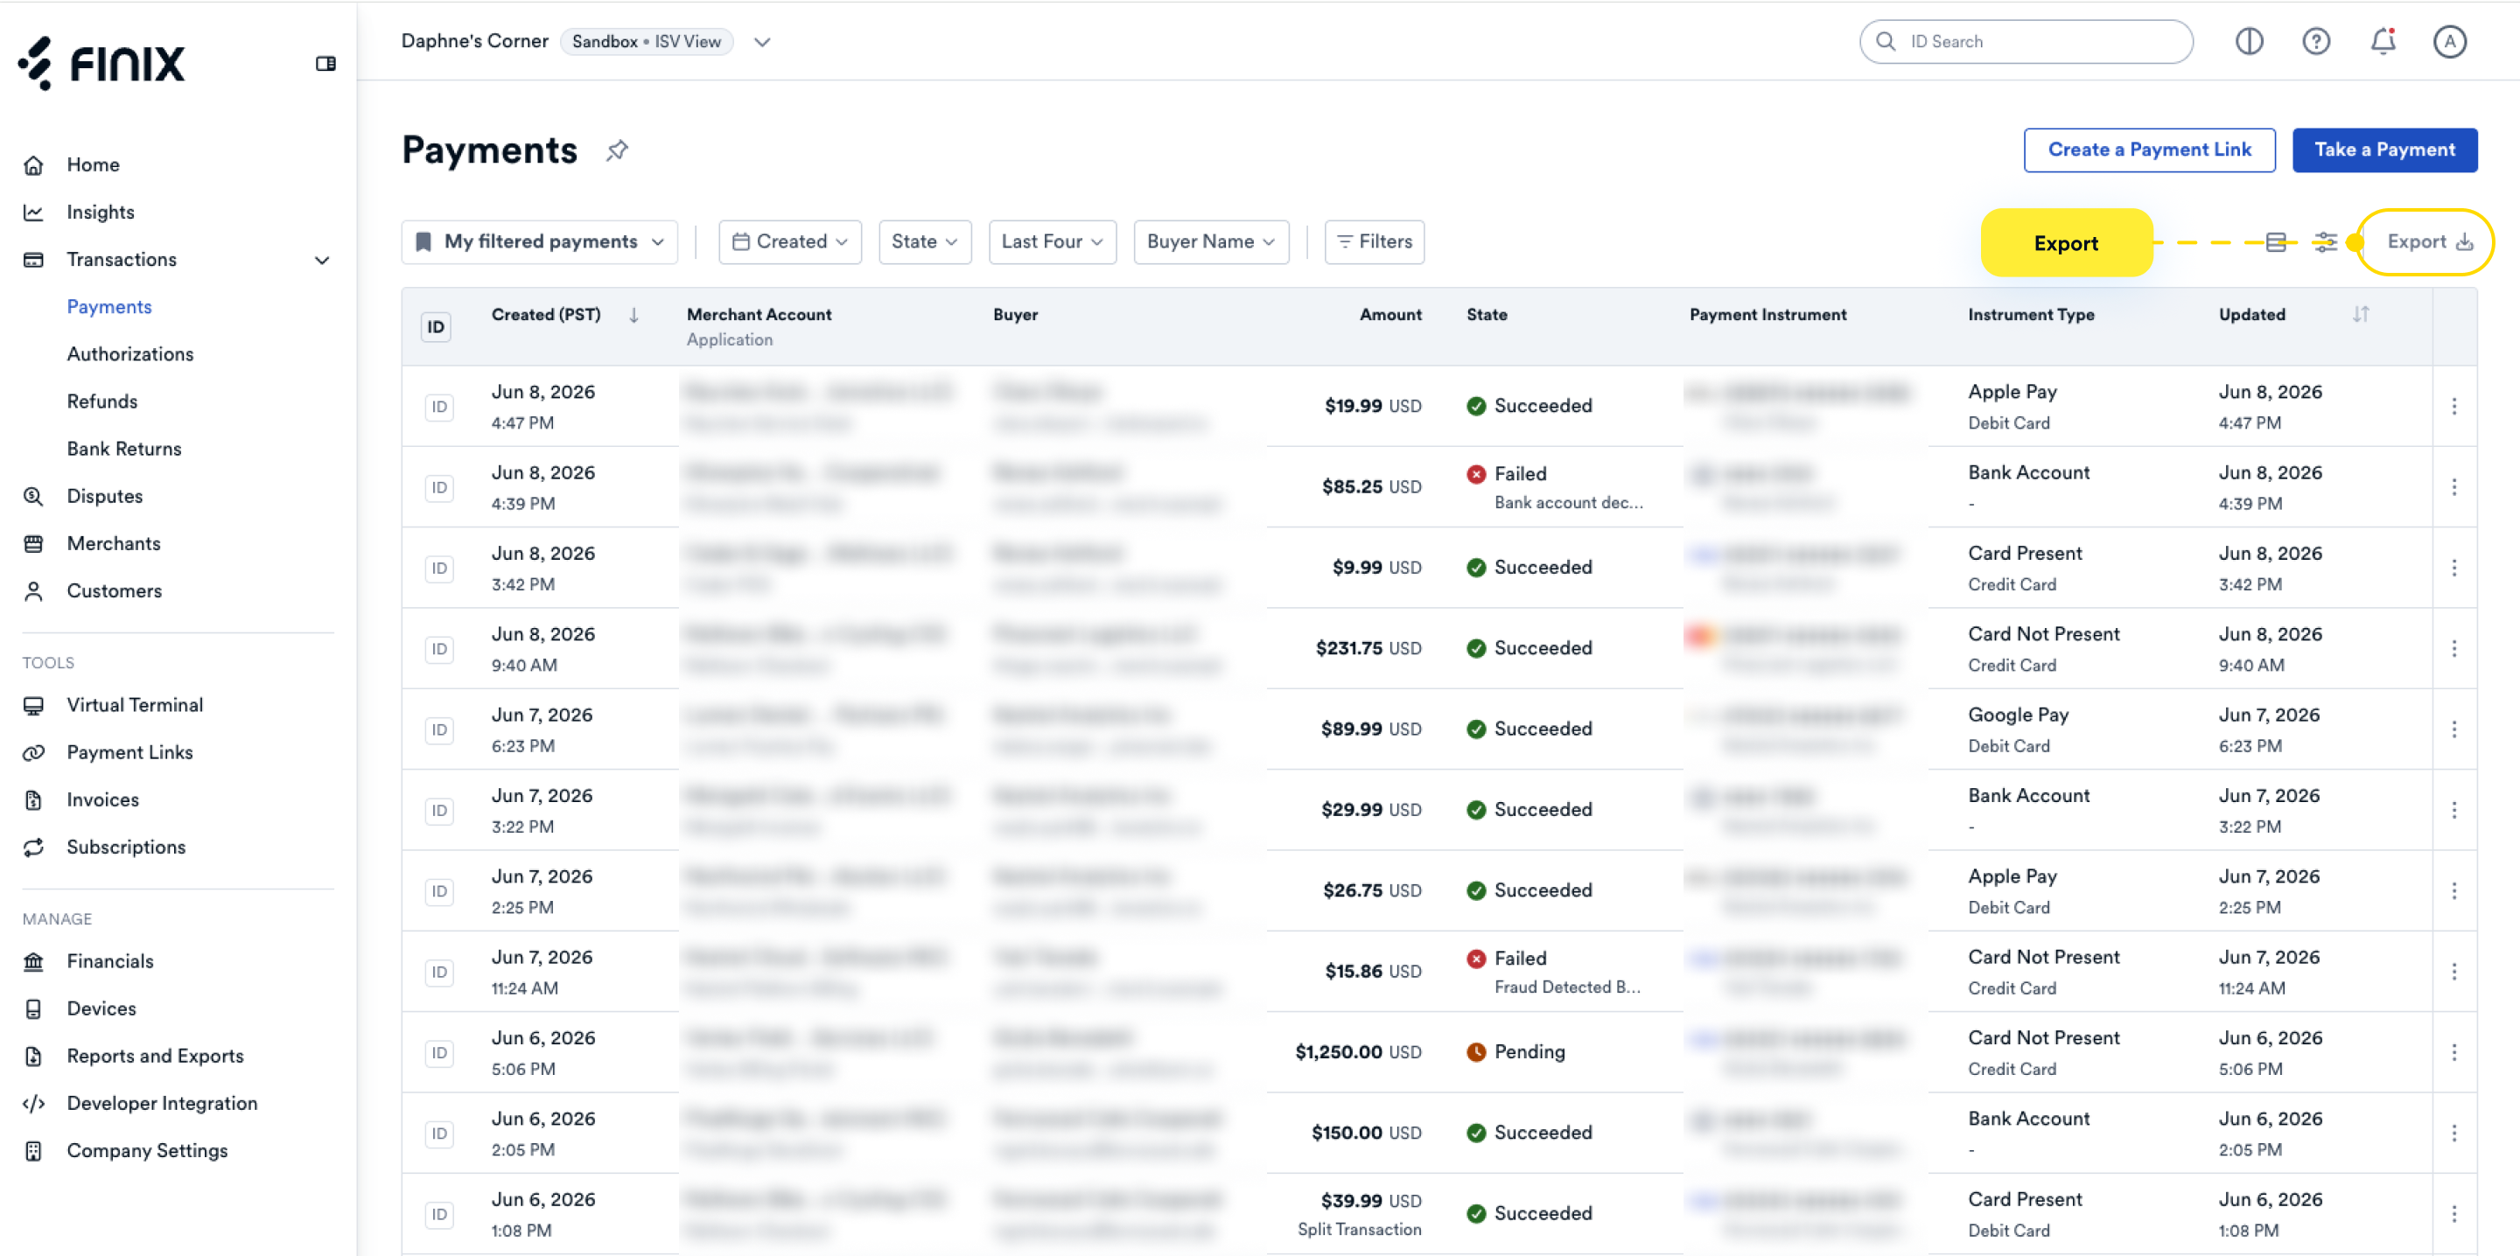The image size is (2520, 1256).
Task: Expand the Sandbox ISV View switcher
Action: pos(762,42)
